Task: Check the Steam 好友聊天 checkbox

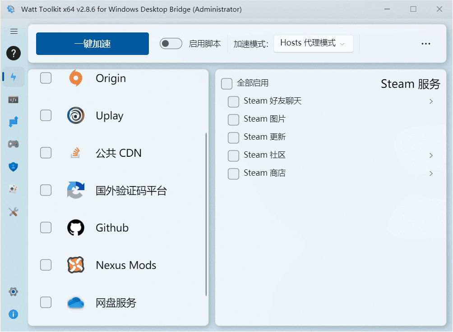Action: [233, 101]
